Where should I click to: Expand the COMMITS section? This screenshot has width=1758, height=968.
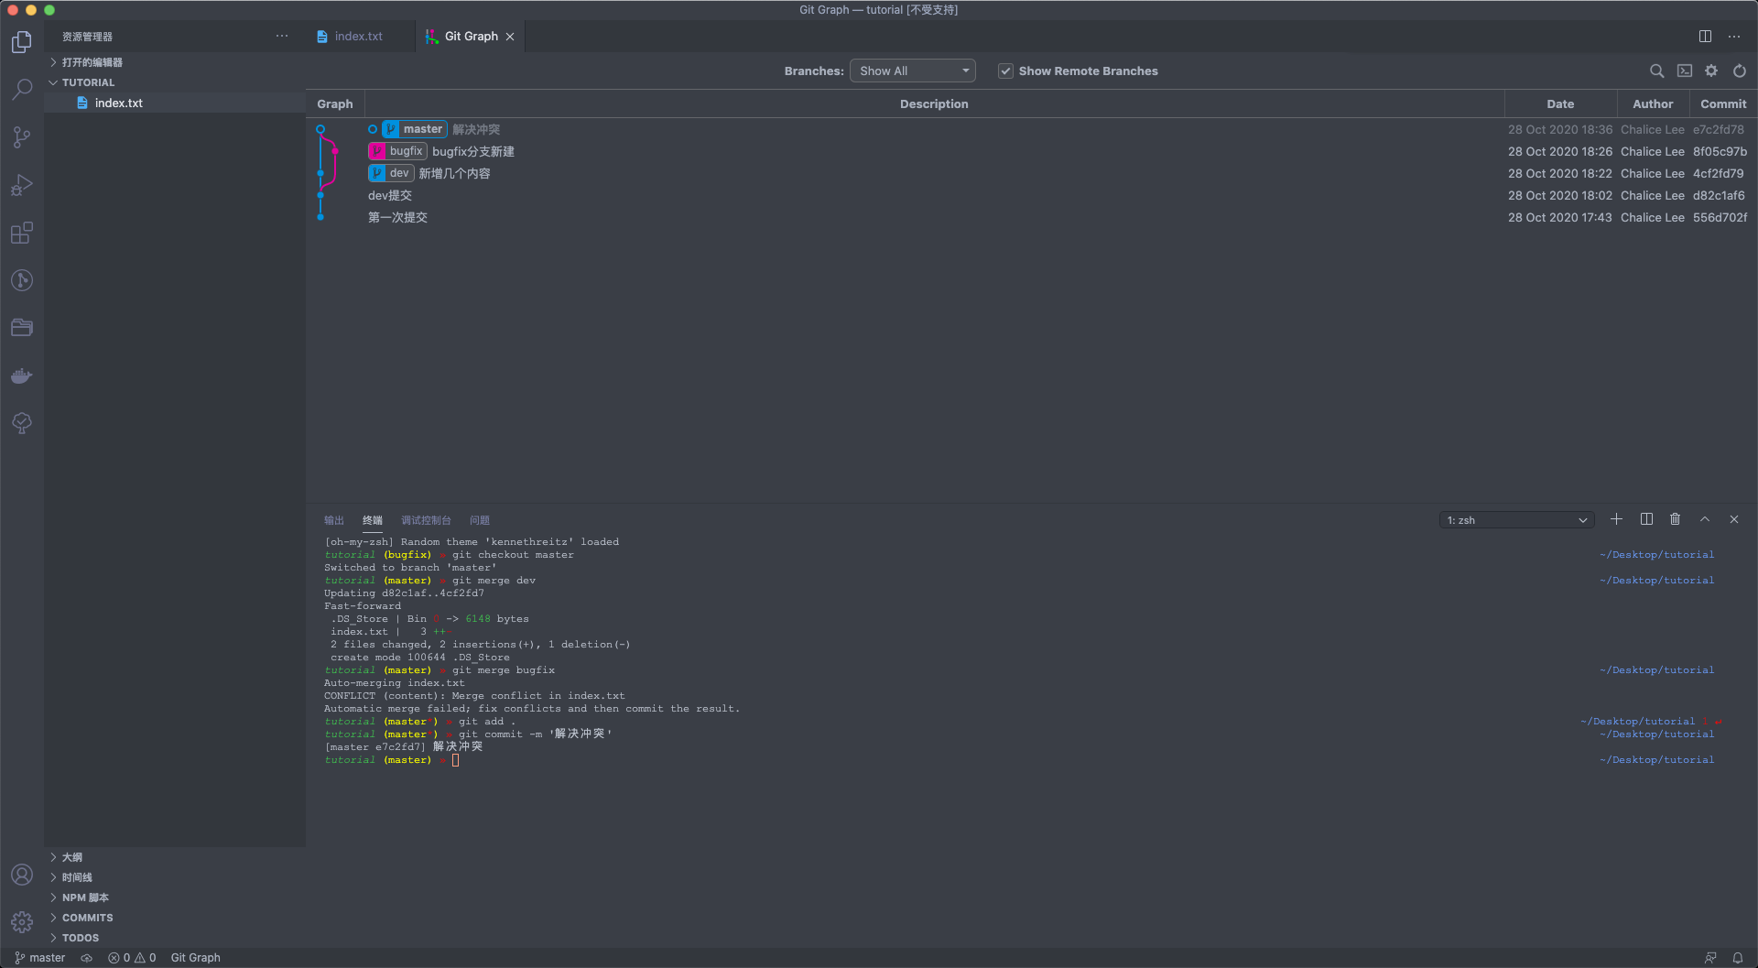tap(88, 918)
